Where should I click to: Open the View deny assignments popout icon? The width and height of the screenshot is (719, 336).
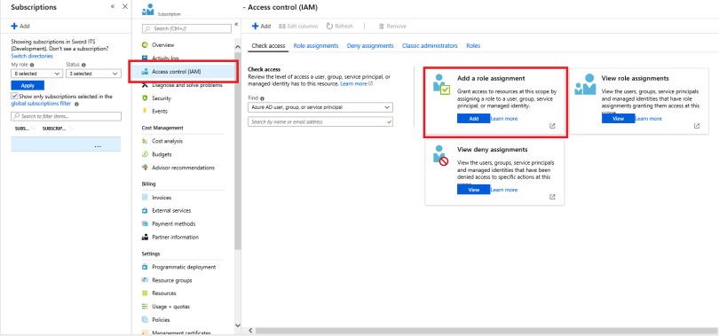(552, 197)
